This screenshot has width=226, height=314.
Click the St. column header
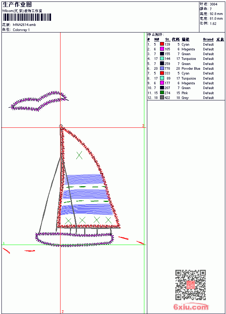tap(168, 39)
